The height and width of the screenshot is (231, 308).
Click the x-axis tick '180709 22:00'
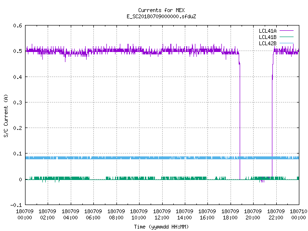(x=276, y=215)
